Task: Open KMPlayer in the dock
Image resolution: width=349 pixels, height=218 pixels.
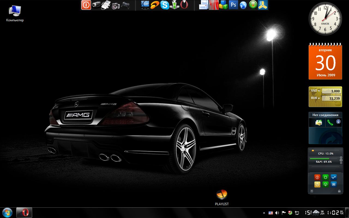Action: tap(145, 5)
